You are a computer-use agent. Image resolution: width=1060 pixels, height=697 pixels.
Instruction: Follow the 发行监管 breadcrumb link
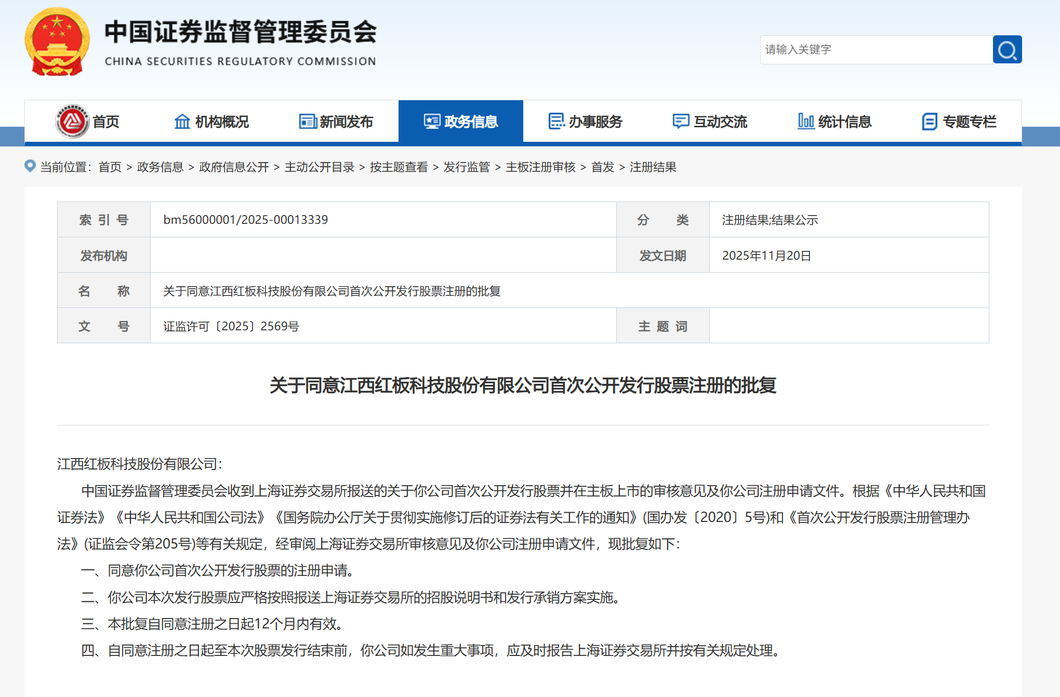467,167
